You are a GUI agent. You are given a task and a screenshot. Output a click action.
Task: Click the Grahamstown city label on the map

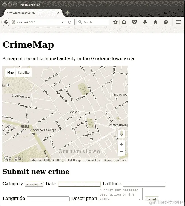(x=79, y=151)
